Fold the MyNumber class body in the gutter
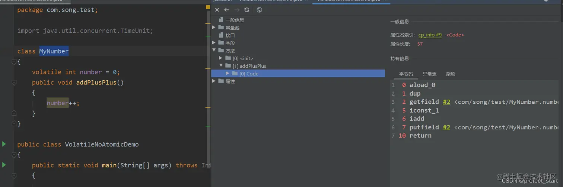Screen dimensions: 563x187 point(14,62)
